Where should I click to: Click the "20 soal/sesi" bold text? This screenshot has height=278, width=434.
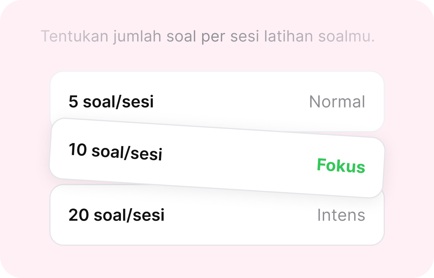pyautogui.click(x=116, y=215)
